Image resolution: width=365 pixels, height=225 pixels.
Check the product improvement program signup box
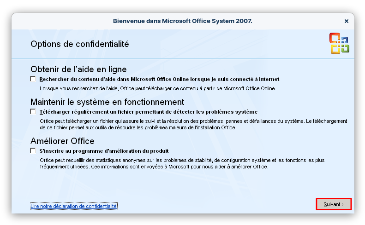click(x=33, y=151)
